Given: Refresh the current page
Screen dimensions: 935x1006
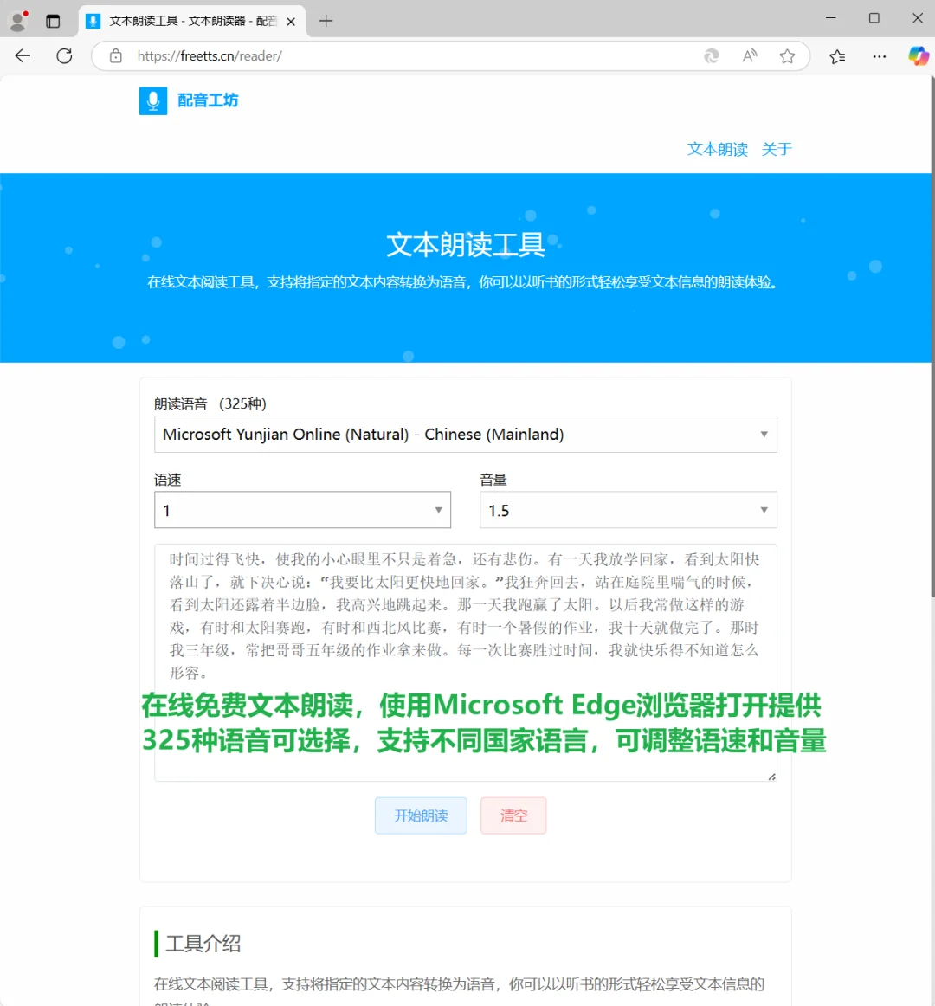Looking at the screenshot, I should 64,55.
